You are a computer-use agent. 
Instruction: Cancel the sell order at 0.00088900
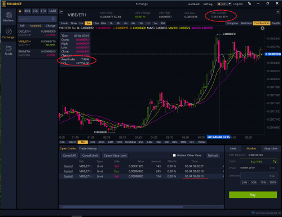[68, 176]
